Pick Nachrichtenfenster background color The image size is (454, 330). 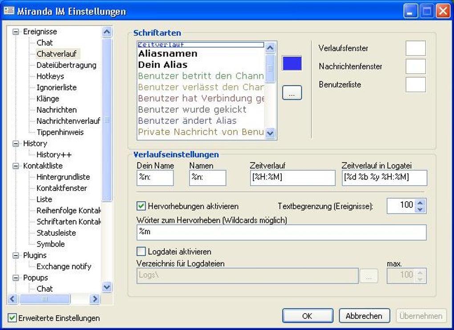(x=415, y=67)
